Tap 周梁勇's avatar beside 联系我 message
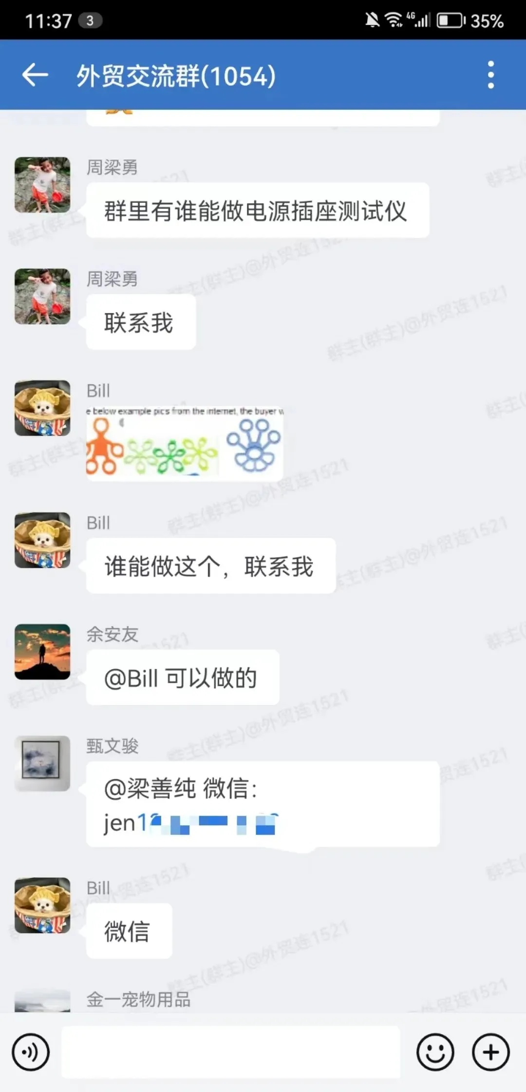This screenshot has height=1092, width=526. (42, 296)
